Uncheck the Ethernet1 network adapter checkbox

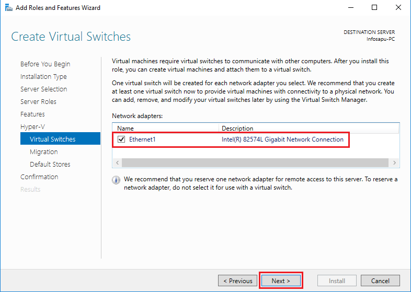click(x=121, y=139)
